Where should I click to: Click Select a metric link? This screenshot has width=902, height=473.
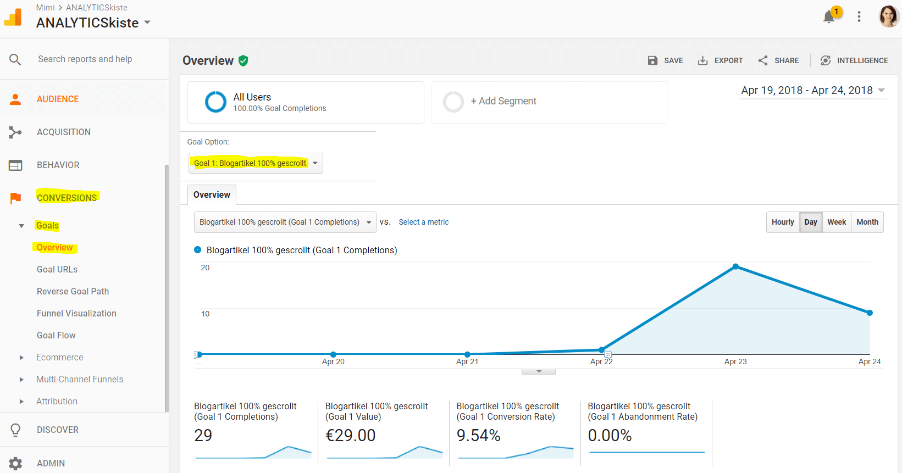(x=423, y=222)
